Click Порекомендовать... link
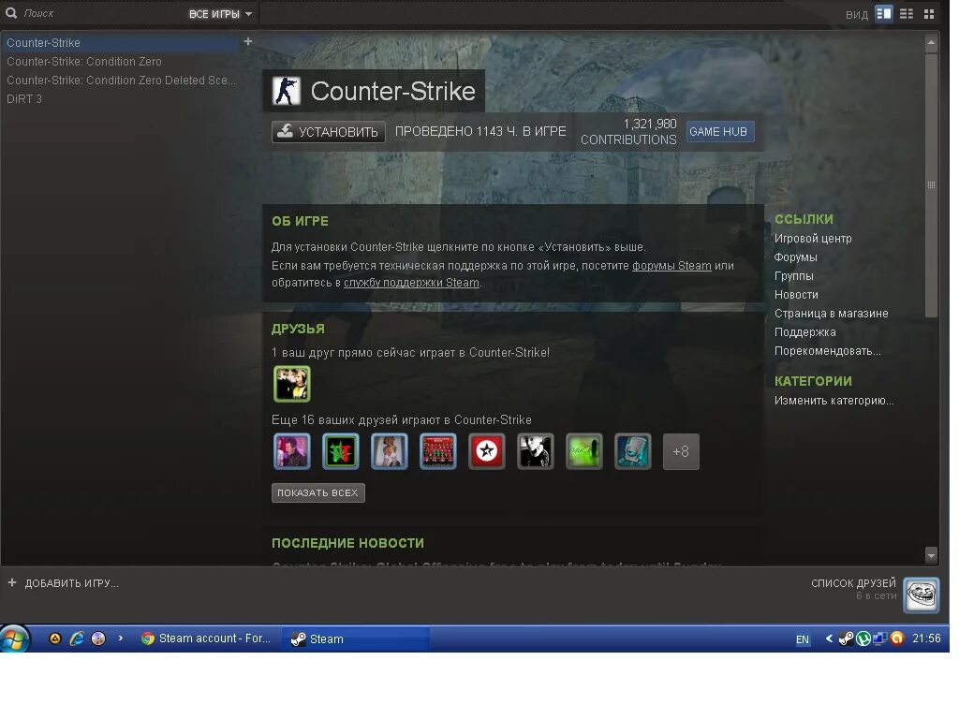959x719 pixels. 828,351
